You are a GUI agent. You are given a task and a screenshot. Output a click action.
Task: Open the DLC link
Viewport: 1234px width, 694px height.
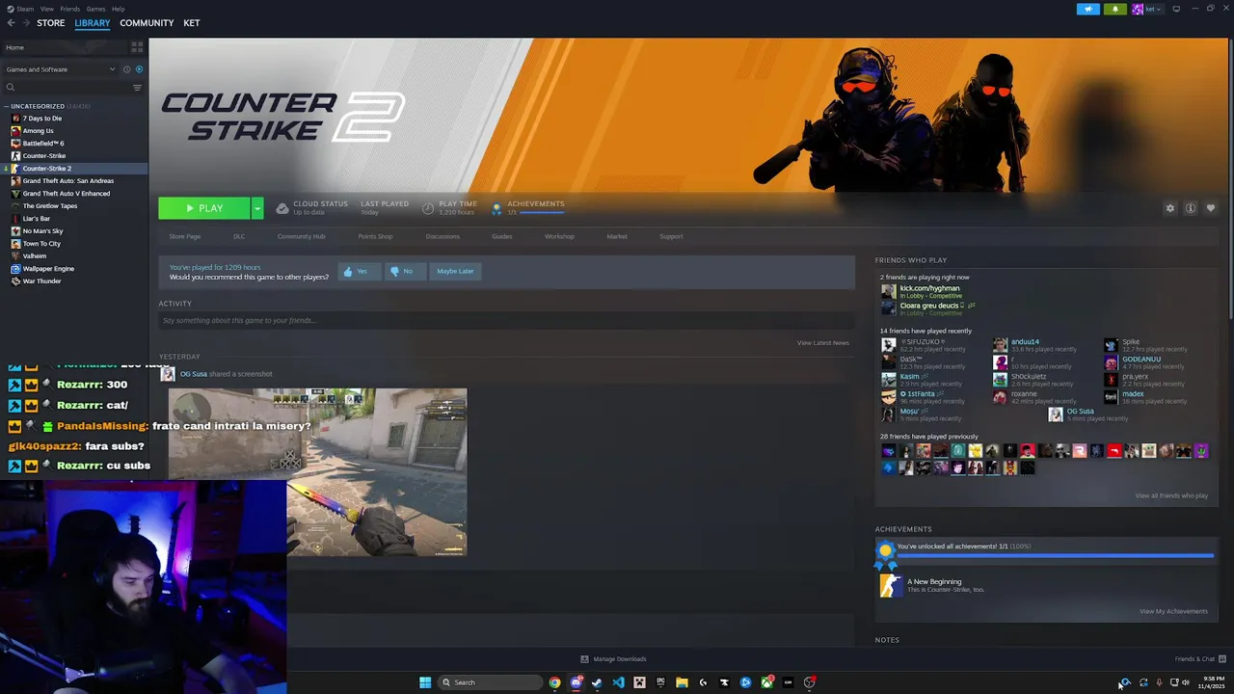[x=239, y=236]
